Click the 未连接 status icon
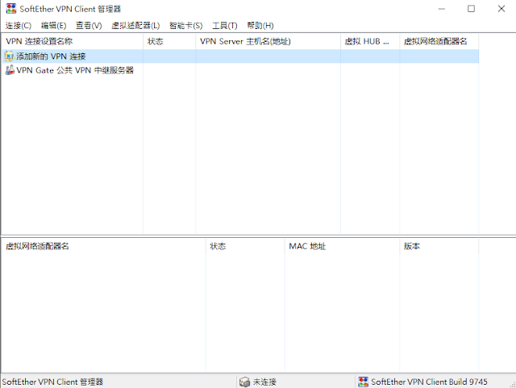Screen dimensions: 516x388 [244, 382]
